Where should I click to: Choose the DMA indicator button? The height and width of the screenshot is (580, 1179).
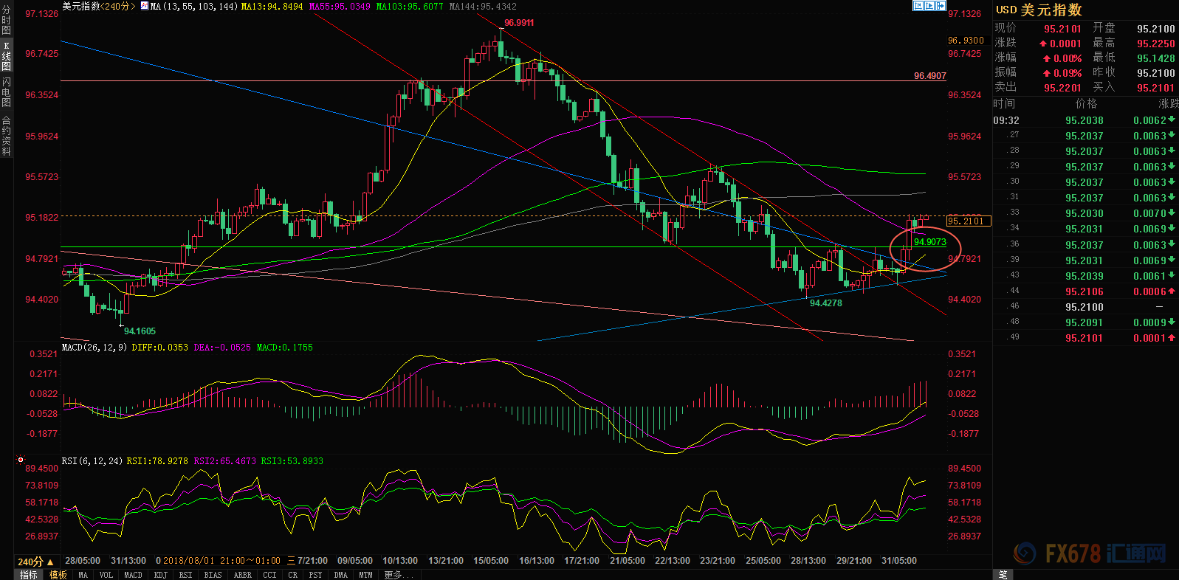(x=340, y=575)
